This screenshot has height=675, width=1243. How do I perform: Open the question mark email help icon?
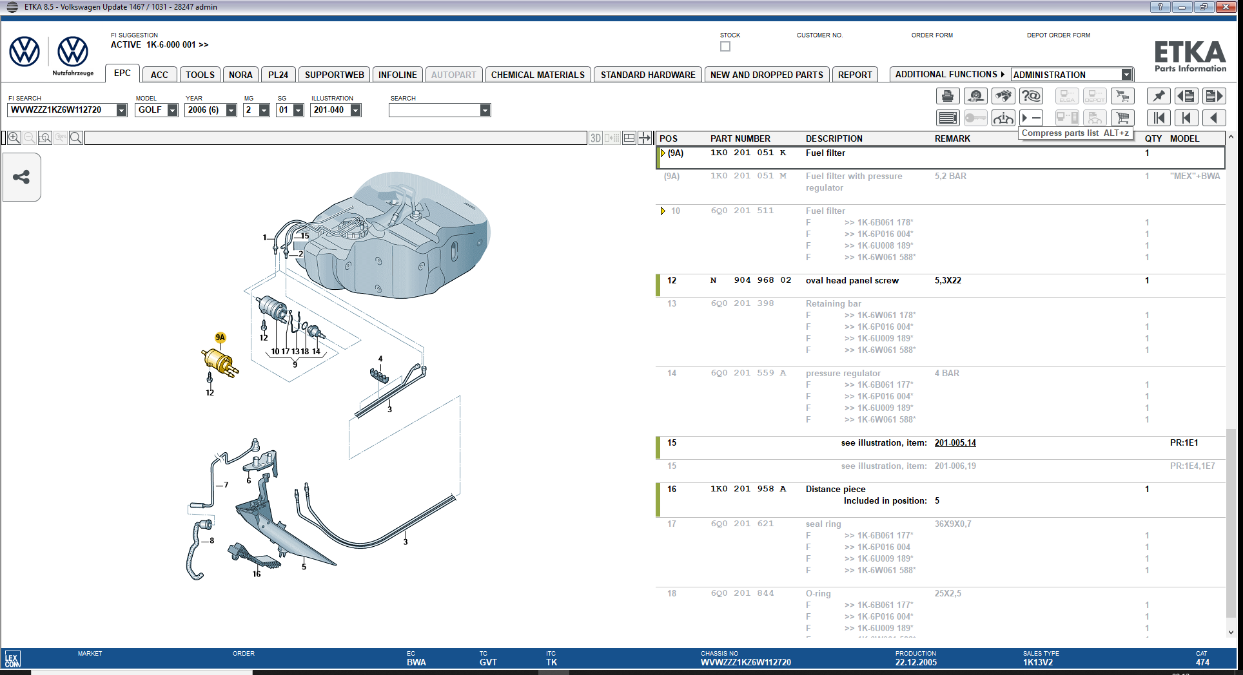pyautogui.click(x=1031, y=96)
